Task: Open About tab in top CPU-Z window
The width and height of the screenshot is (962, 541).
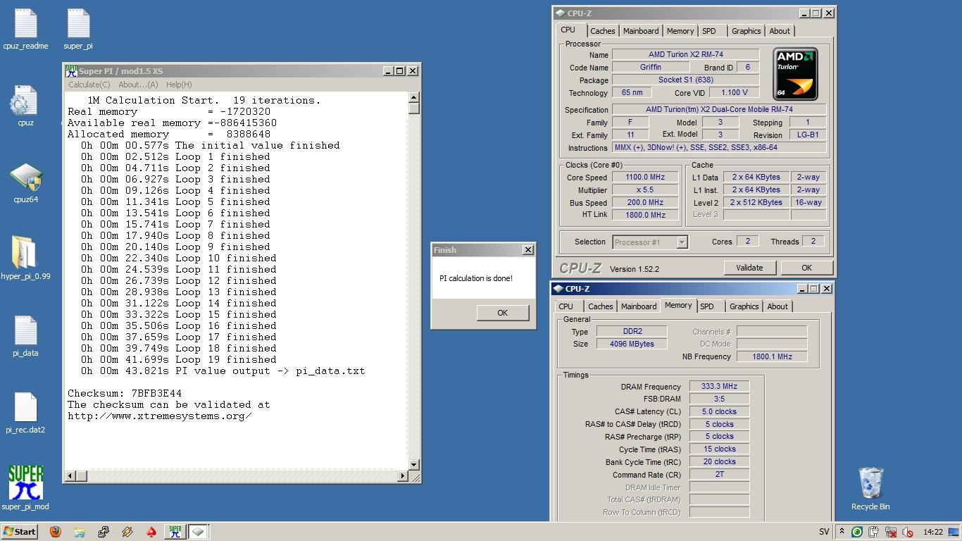Action: pyautogui.click(x=779, y=31)
